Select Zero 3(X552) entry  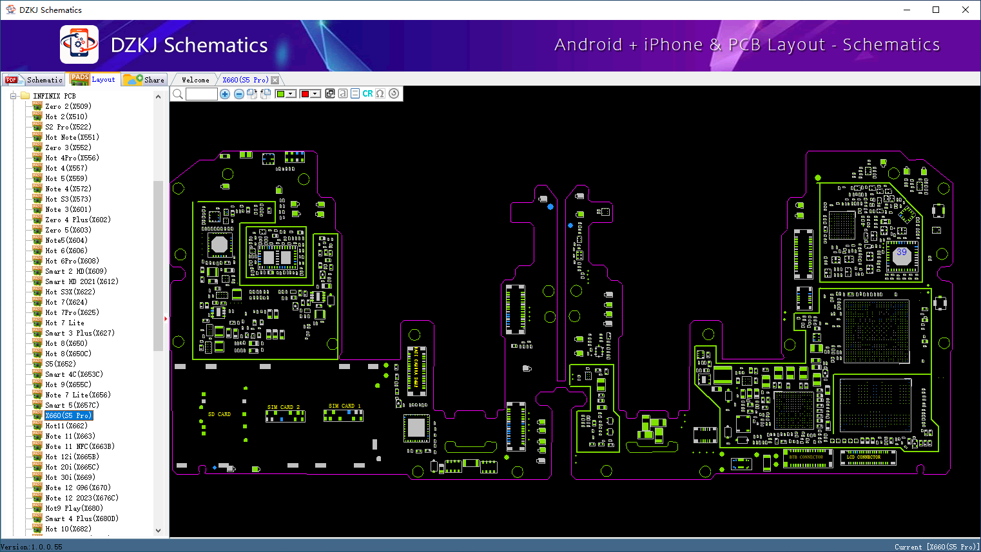[x=68, y=148]
